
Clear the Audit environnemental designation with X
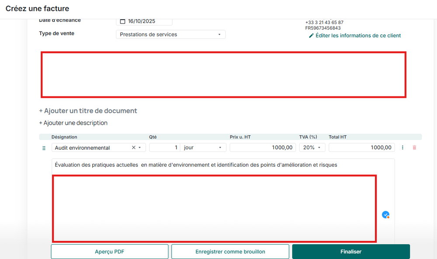tap(133, 147)
